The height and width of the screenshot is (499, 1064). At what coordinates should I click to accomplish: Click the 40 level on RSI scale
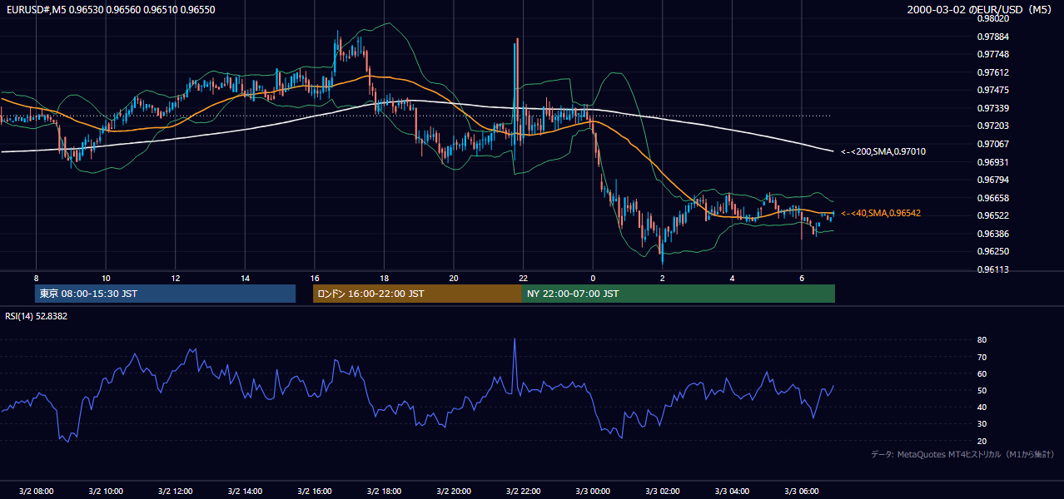pos(982,408)
